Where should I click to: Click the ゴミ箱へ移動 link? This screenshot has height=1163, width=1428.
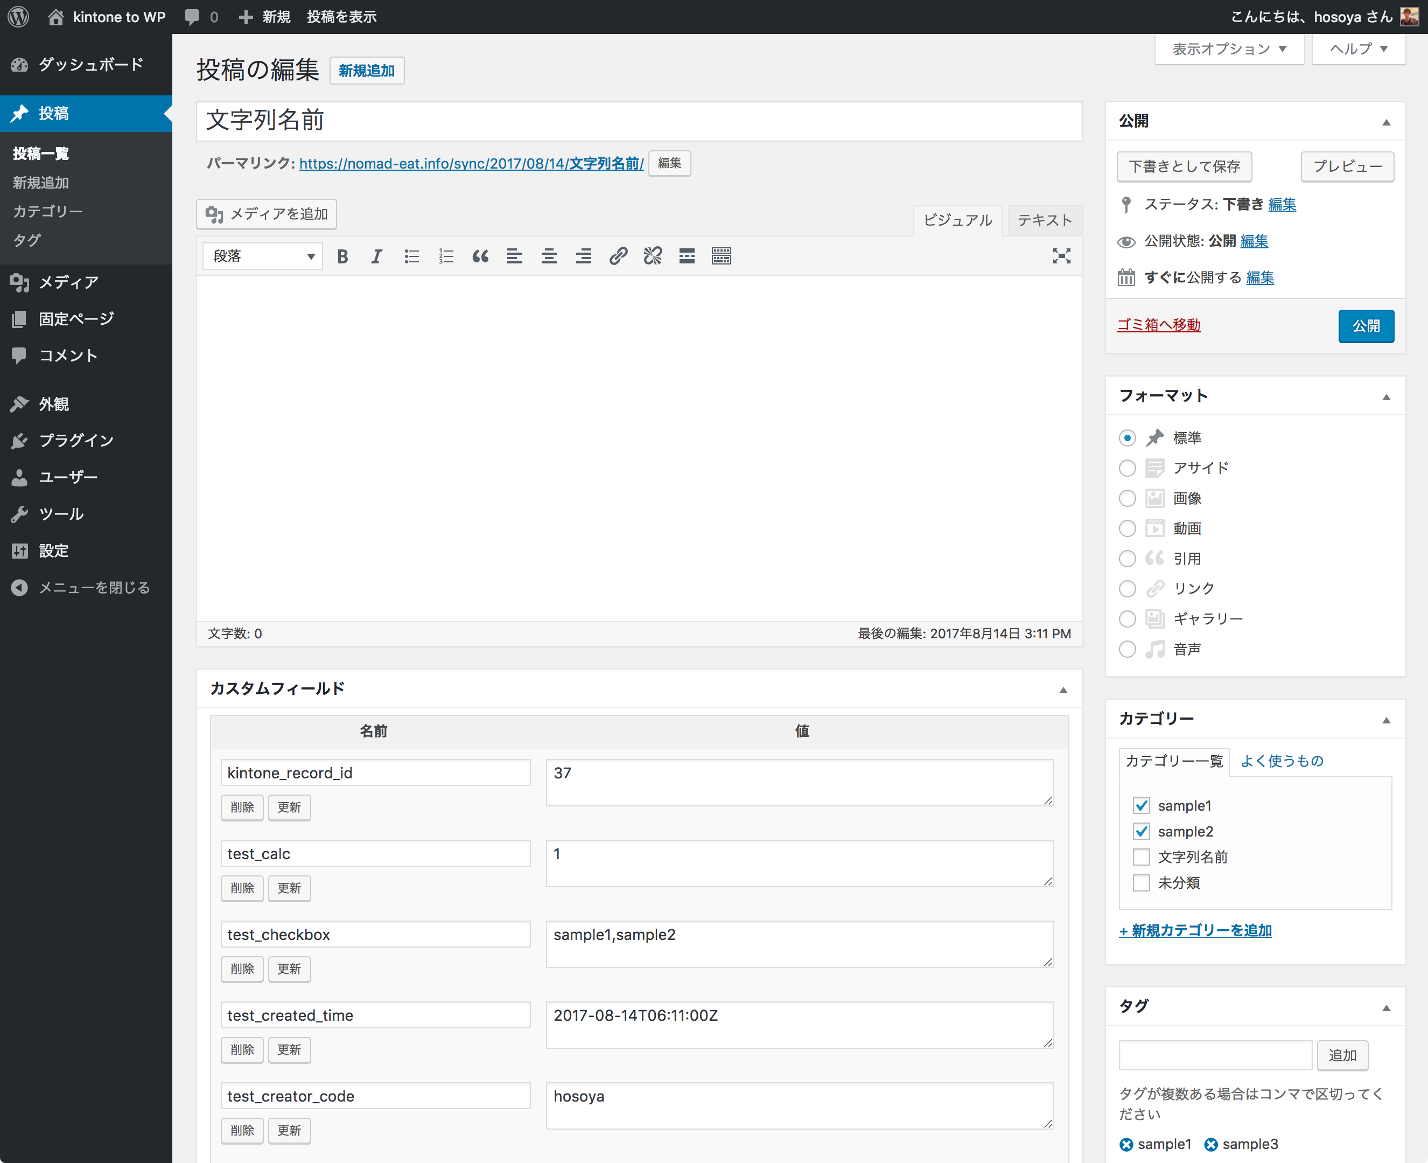[1159, 325]
